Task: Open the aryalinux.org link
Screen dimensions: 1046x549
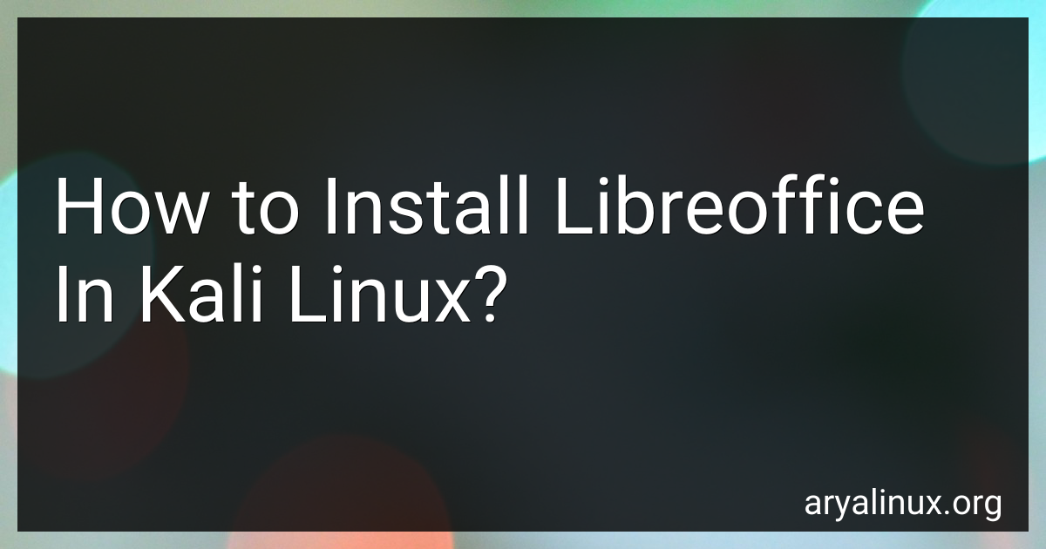Action: tap(901, 503)
